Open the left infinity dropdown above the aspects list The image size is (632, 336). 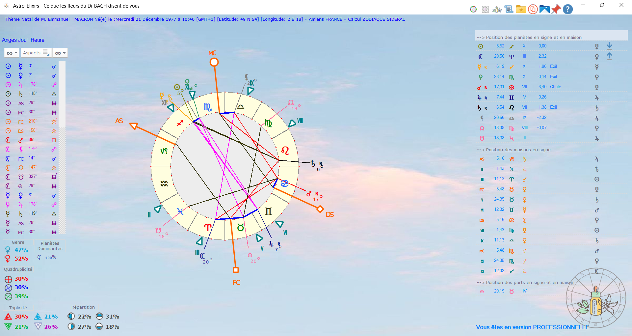point(12,53)
